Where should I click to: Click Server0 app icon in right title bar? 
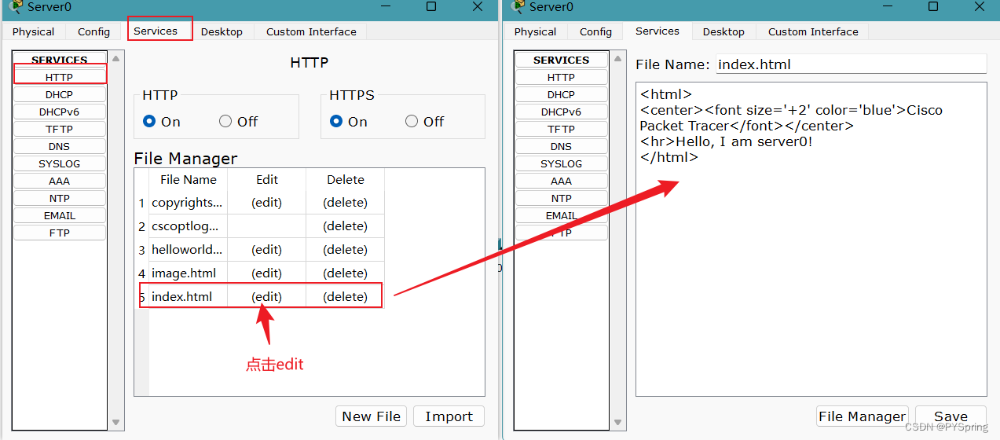click(518, 6)
